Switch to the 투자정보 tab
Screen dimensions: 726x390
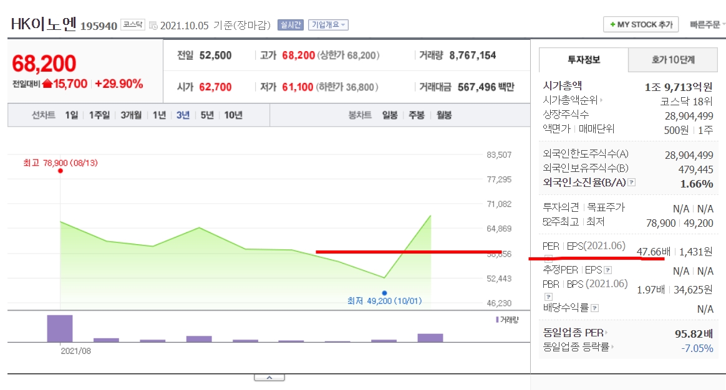point(583,60)
